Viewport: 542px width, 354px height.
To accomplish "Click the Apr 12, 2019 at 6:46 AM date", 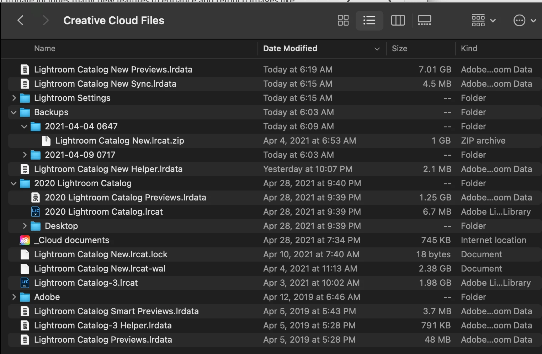I will [312, 297].
